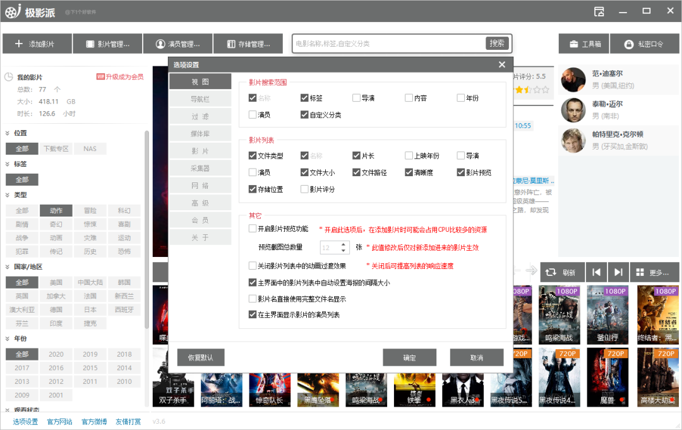This screenshot has width=682, height=430.
Task: Open the 采集器 settings tab
Action: pos(200,169)
